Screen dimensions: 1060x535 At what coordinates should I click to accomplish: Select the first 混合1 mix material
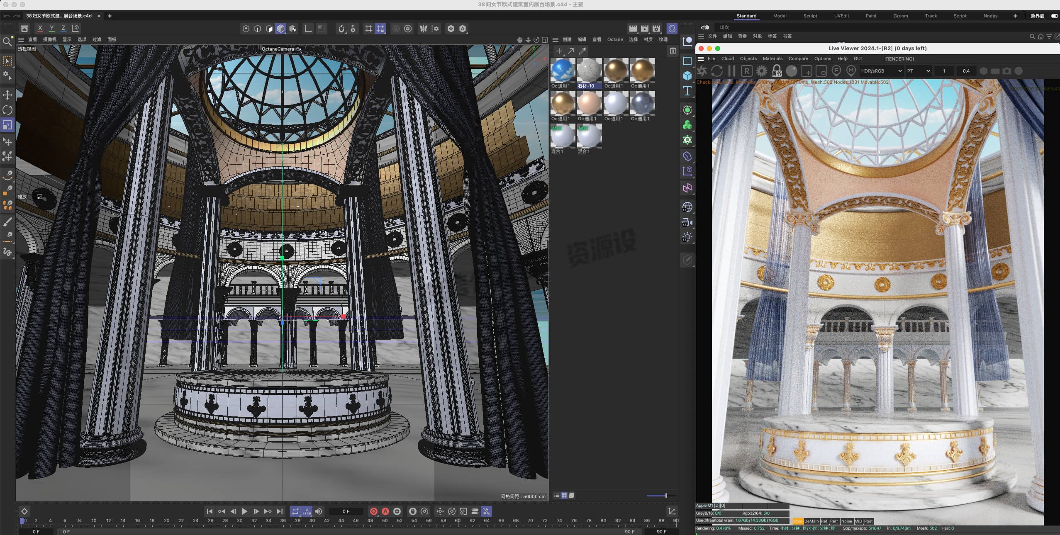click(563, 139)
